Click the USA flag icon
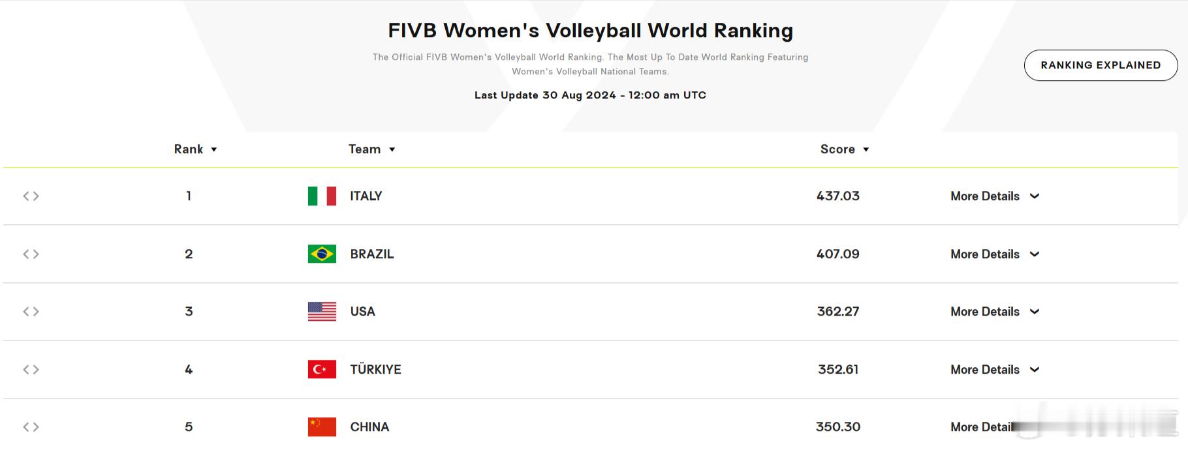The width and height of the screenshot is (1188, 450). tap(322, 312)
